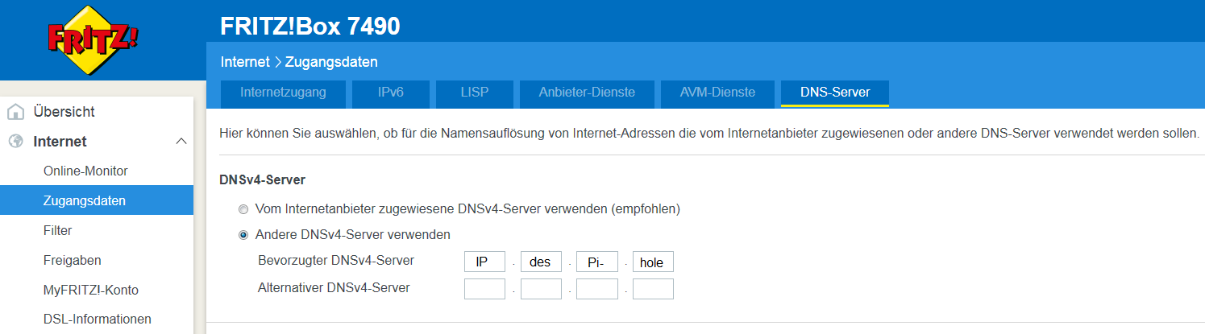Screen dimensions: 1205x334
Task: Select 'Andere DNSv4-Server verwenden' radio
Action: (243, 235)
